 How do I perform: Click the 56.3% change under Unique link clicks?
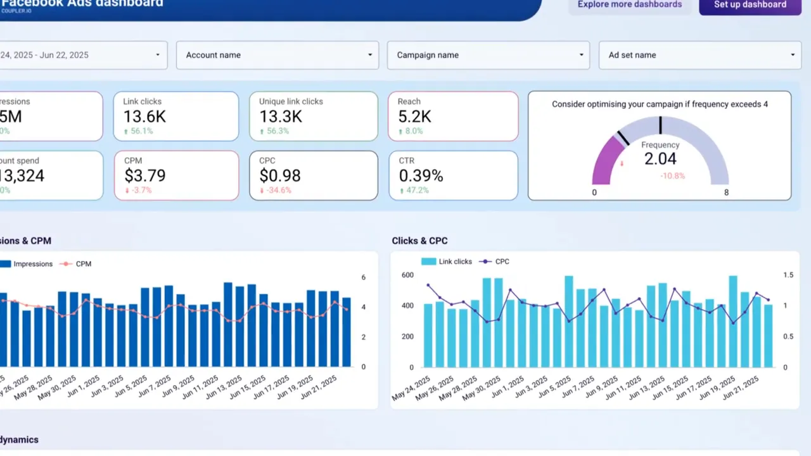pos(274,131)
